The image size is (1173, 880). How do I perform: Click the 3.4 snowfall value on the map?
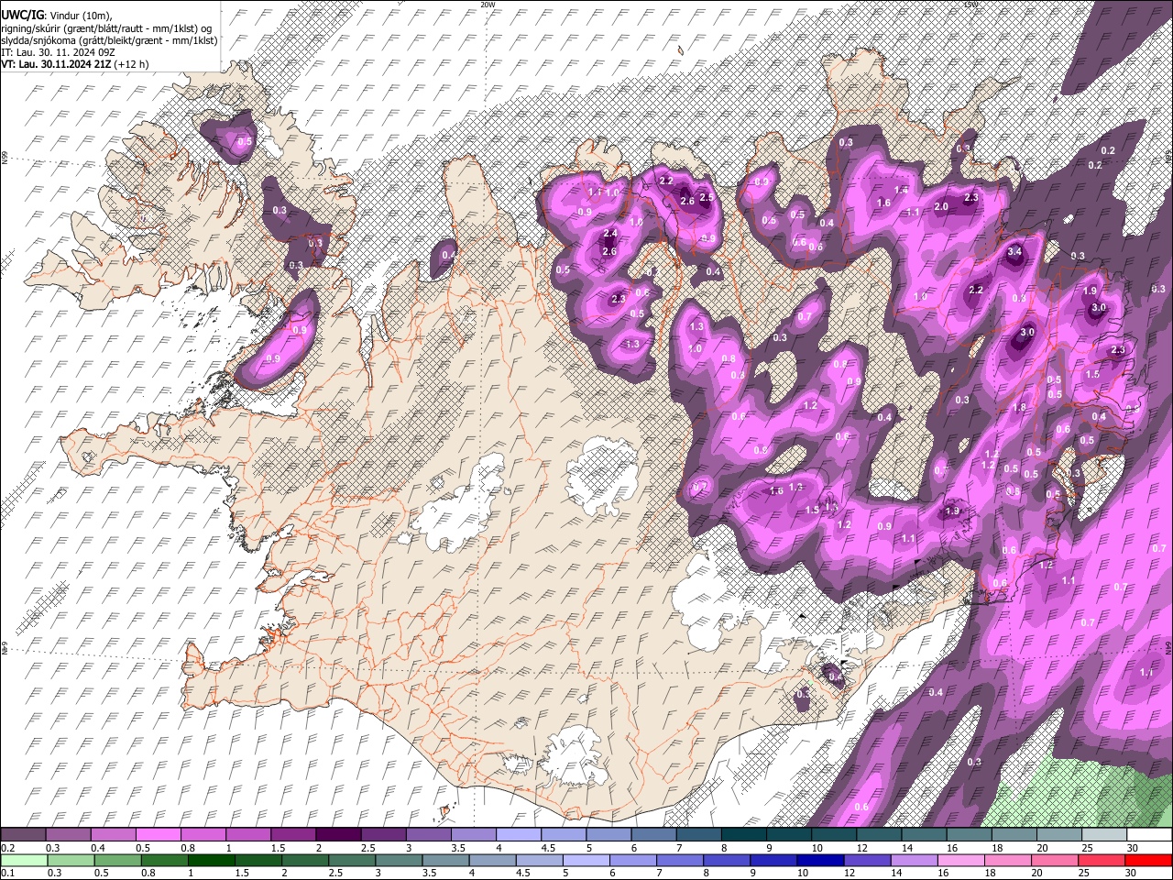(1014, 251)
